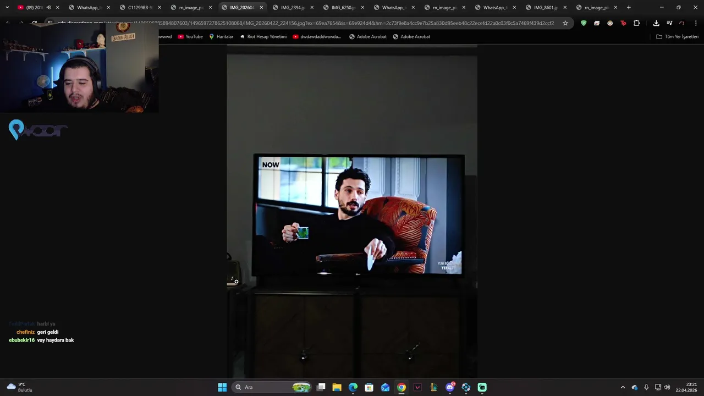Open media controls playlist icon
Image resolution: width=704 pixels, height=396 pixels.
pos(669,23)
